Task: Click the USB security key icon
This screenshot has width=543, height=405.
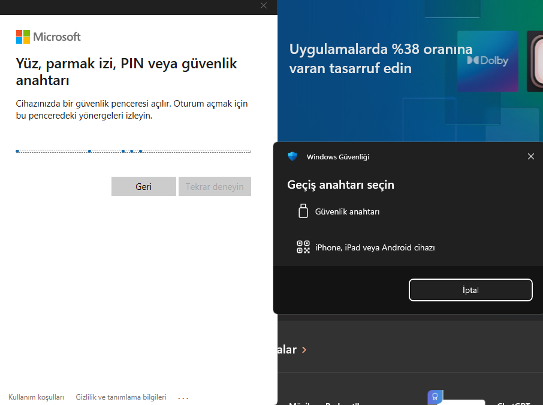Action: click(303, 211)
